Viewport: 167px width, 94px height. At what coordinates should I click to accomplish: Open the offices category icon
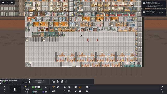pyautogui.click(x=65, y=87)
